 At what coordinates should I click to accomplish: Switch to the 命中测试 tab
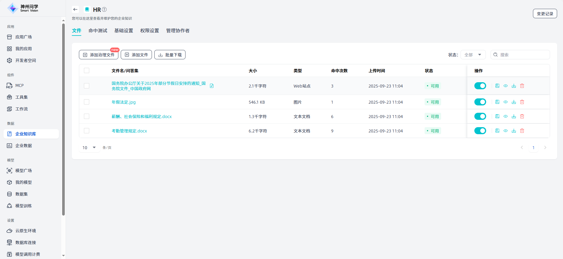pyautogui.click(x=98, y=31)
